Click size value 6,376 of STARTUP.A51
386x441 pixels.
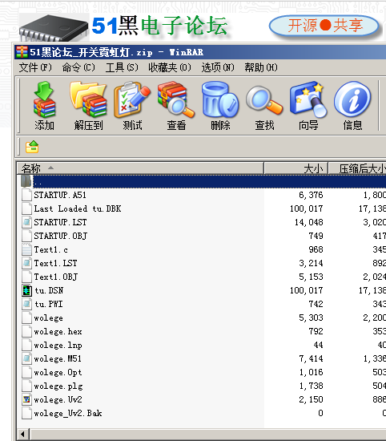(x=311, y=195)
